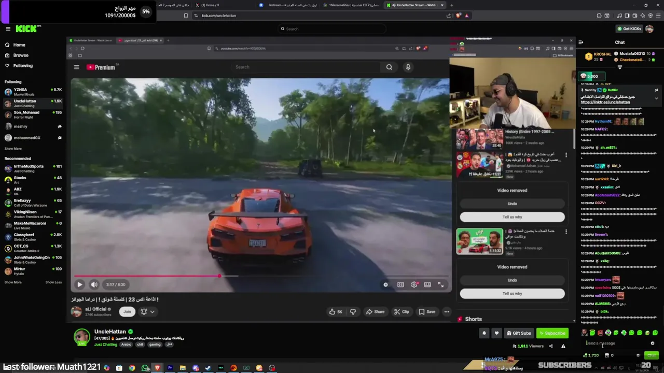Click Kick notification bell for UncleHattan

(x=484, y=334)
